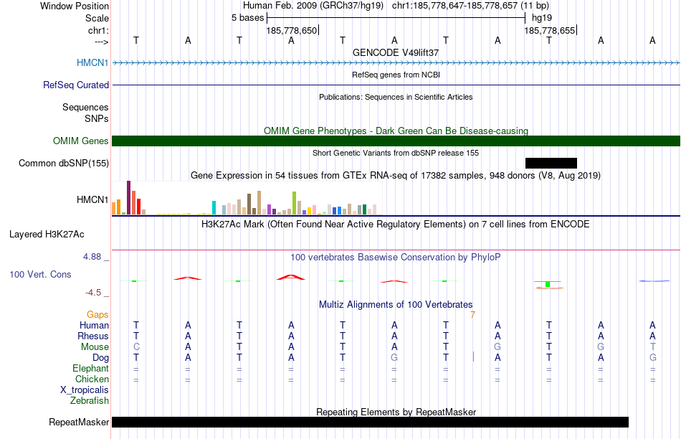Click the black RepeatMasker element bar

coord(370,422)
